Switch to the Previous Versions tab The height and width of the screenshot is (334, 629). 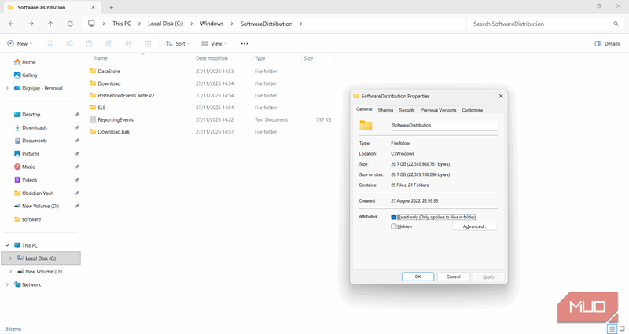438,110
